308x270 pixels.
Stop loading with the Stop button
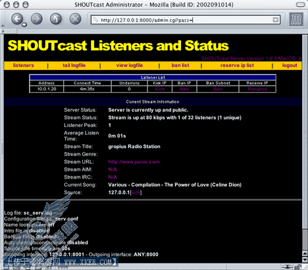point(75,18)
